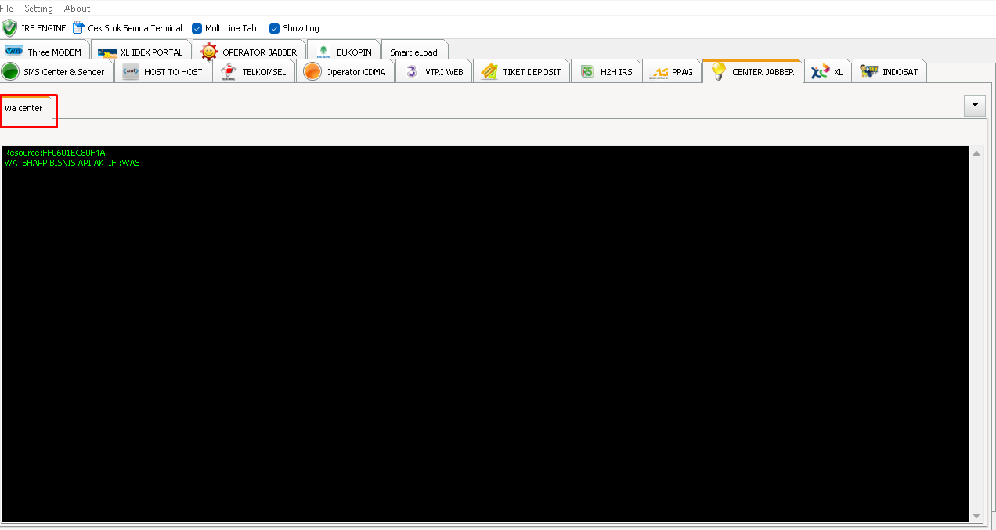996x530 pixels.
Task: Select the TELKOMSEL logo icon
Action: [x=228, y=70]
